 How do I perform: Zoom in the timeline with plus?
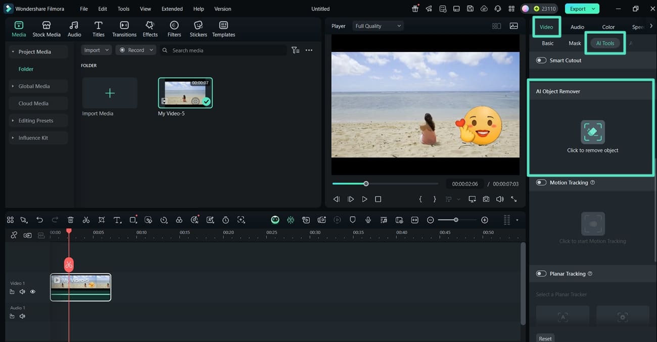pyautogui.click(x=485, y=220)
